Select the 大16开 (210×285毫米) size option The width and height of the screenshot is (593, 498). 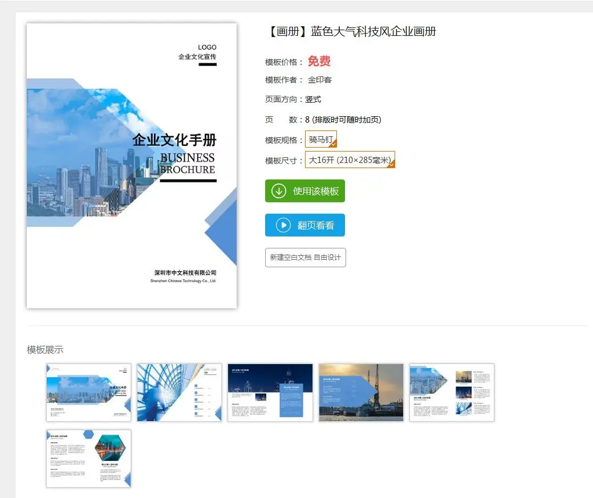click(350, 160)
